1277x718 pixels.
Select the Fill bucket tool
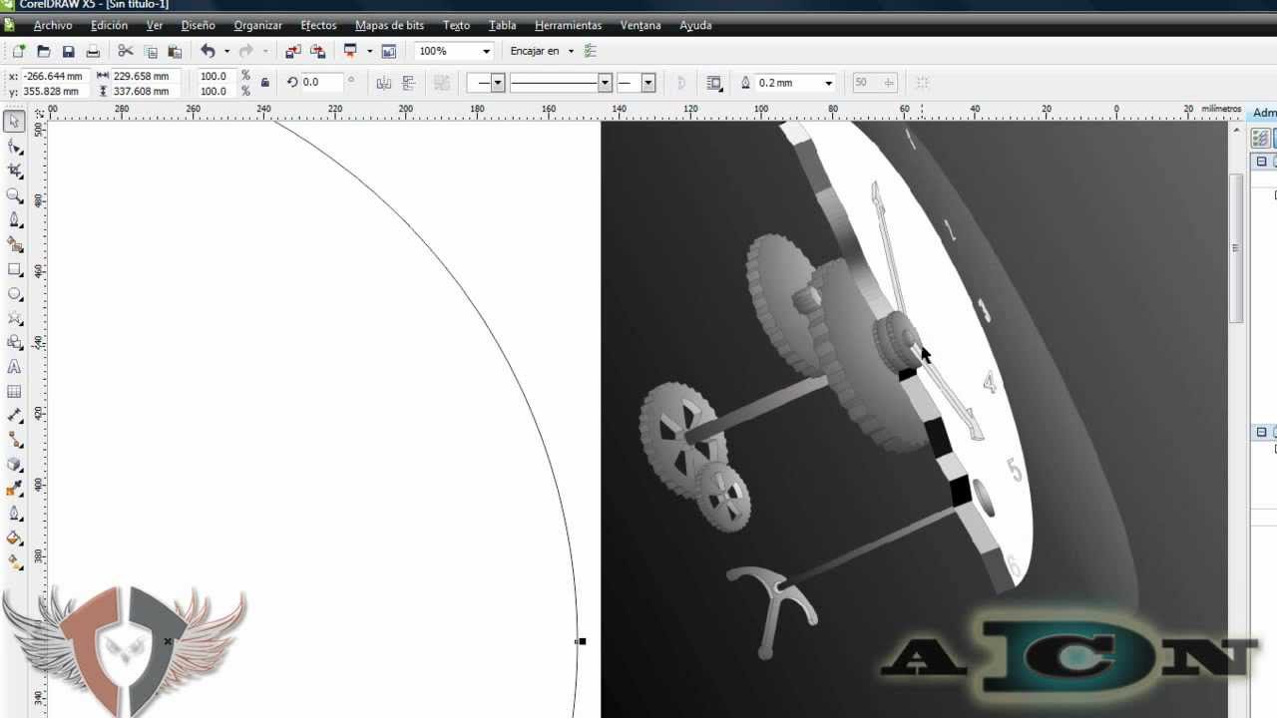tap(14, 538)
